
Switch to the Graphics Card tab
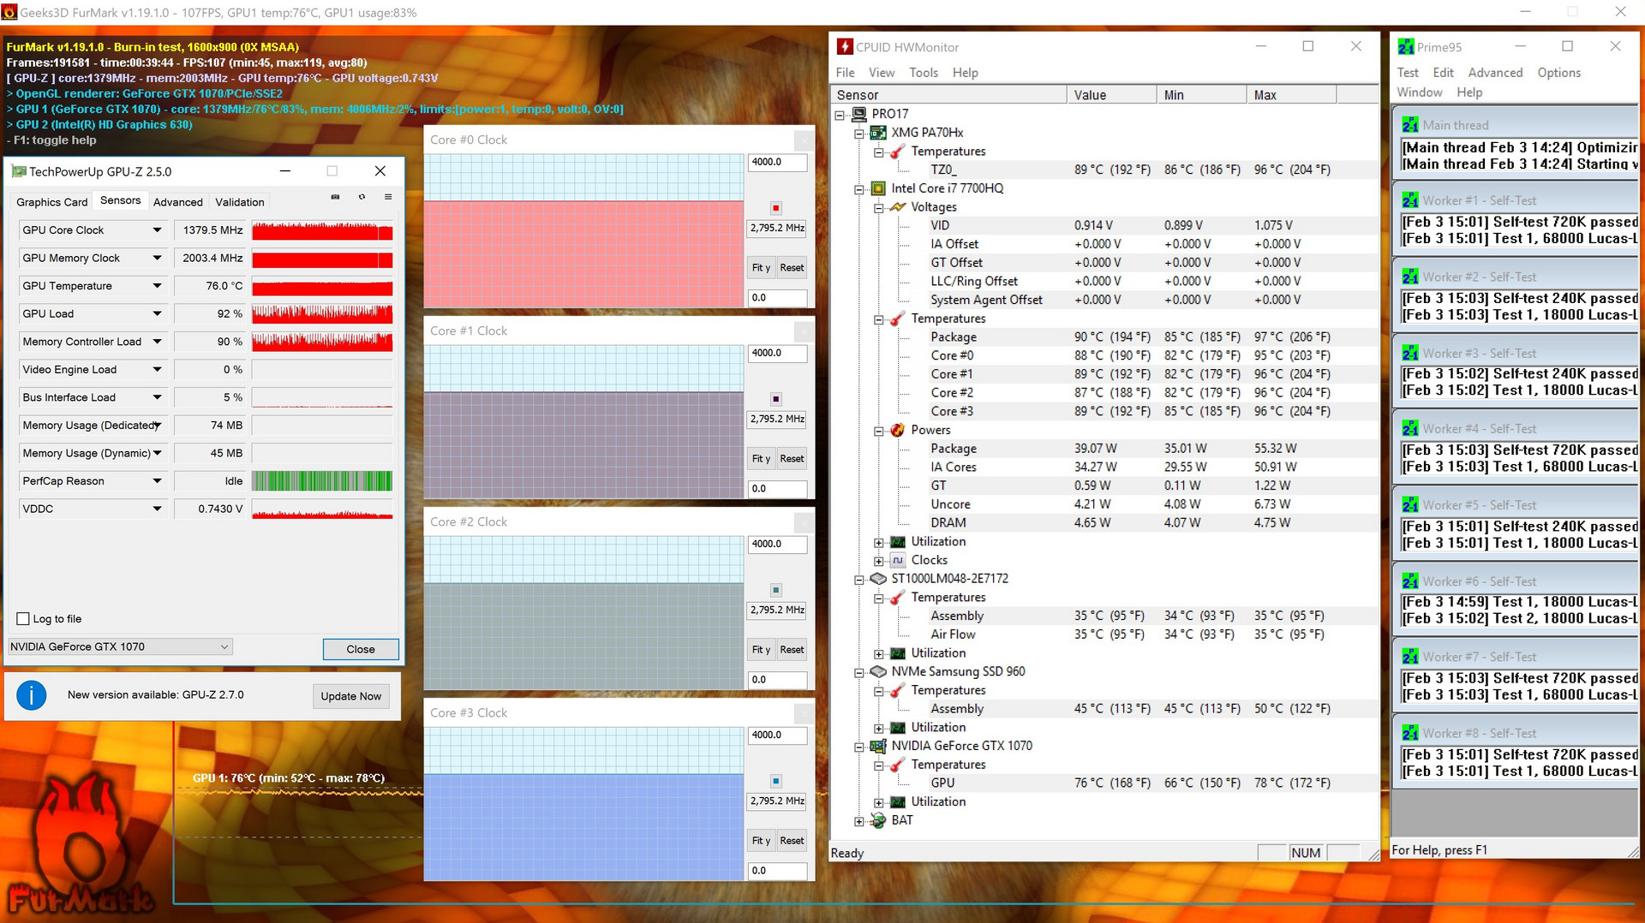click(x=51, y=202)
